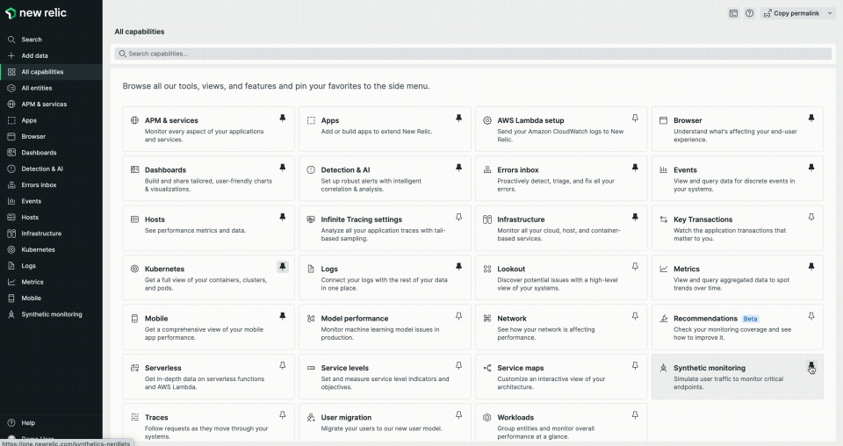Click the Errors inbox sidebar icon
This screenshot has width=843, height=446.
click(x=11, y=185)
